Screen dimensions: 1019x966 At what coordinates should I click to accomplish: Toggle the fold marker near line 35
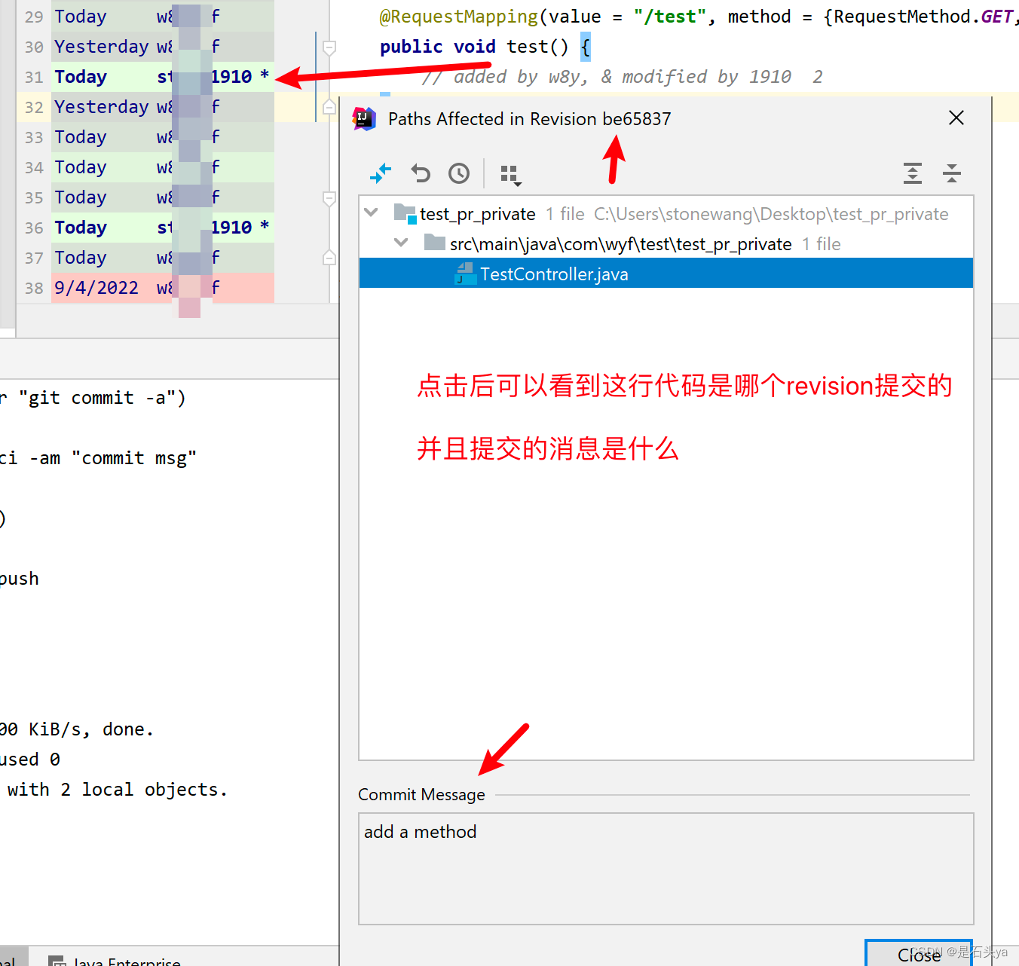point(329,197)
